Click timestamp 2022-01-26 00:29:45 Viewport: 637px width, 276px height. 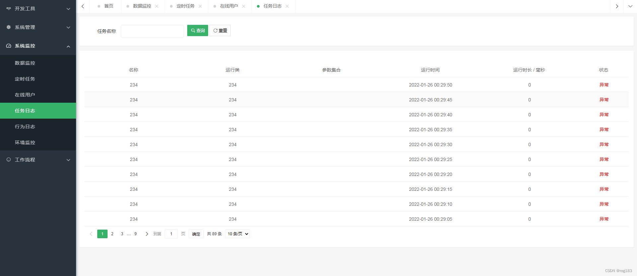tap(431, 100)
